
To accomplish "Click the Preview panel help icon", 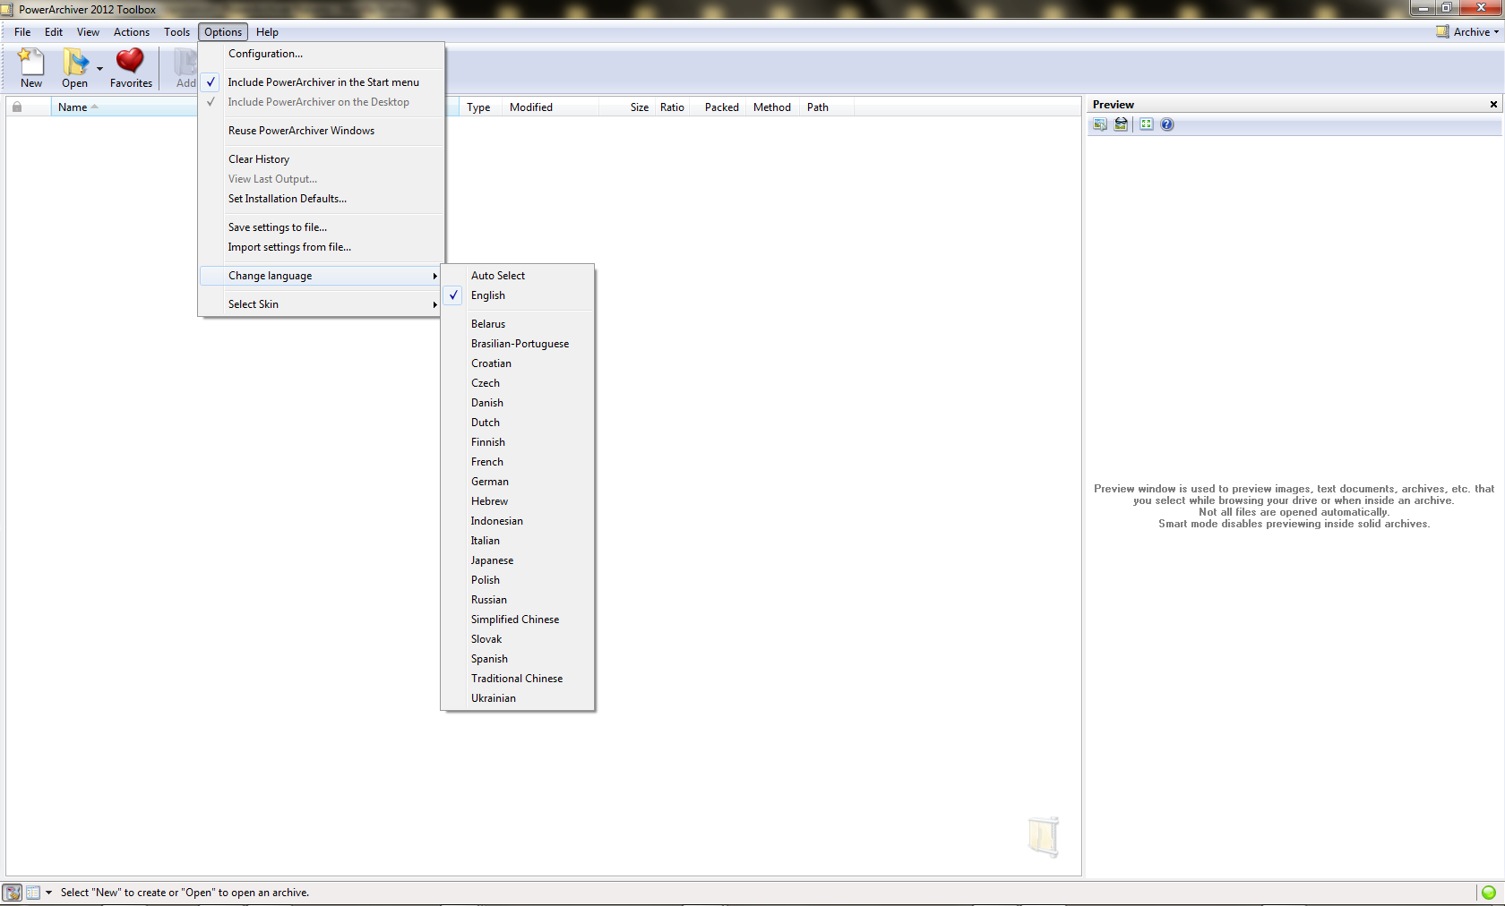I will (1167, 124).
